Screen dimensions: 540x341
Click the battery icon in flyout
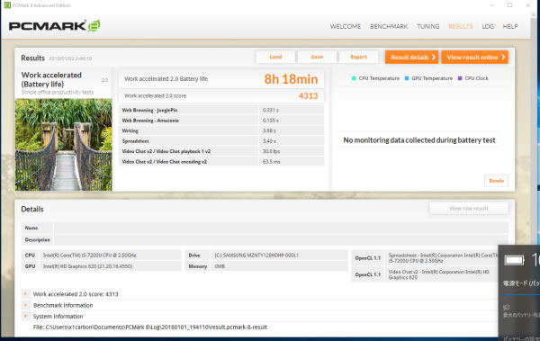(514, 260)
